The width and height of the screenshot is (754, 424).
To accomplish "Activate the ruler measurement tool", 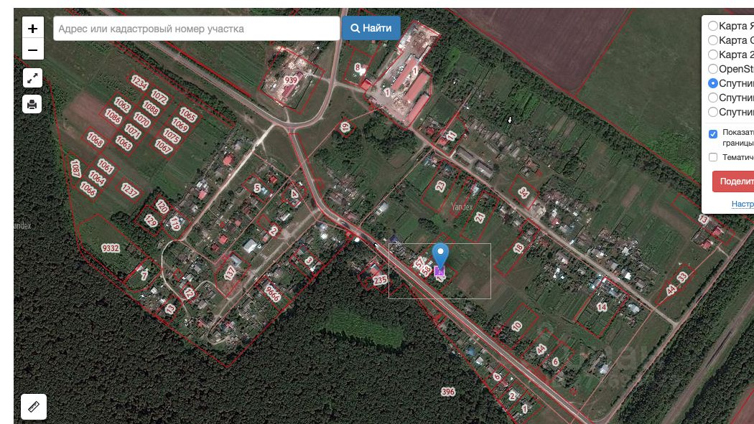I will point(34,407).
